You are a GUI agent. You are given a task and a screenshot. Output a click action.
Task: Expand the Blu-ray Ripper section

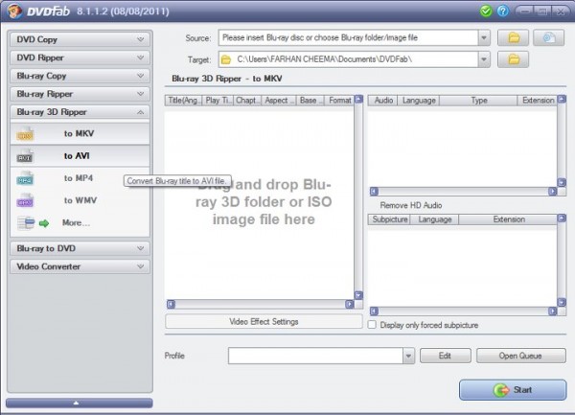pos(80,94)
